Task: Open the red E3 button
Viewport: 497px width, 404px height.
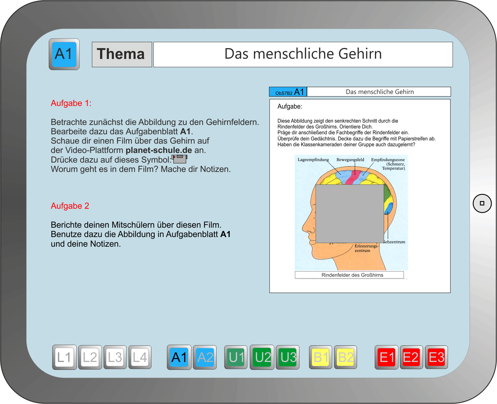Action: (x=436, y=357)
